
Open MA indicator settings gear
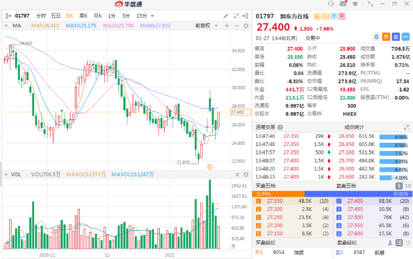pos(246,25)
